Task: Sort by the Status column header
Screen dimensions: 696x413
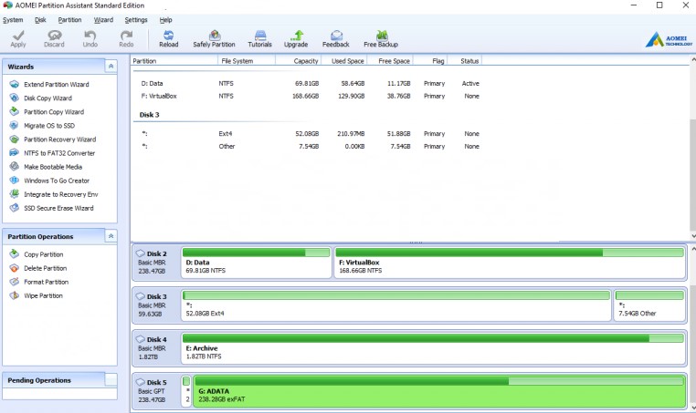Action: [x=464, y=61]
